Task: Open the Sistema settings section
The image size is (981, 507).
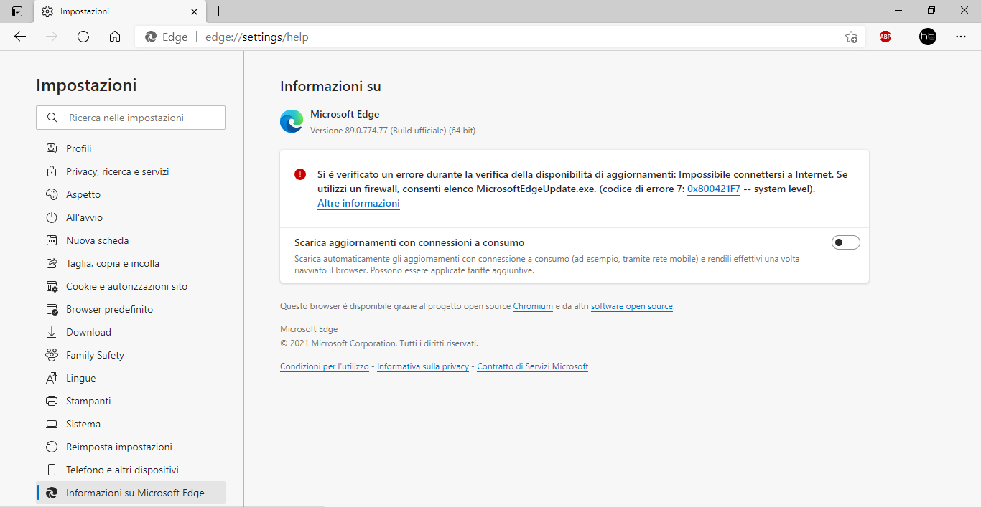Action: click(131, 424)
